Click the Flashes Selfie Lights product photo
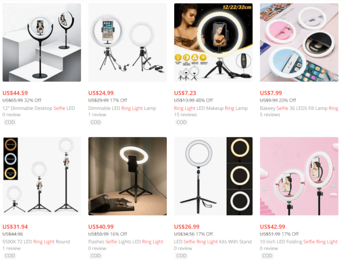The image size is (341, 264). tap(128, 176)
